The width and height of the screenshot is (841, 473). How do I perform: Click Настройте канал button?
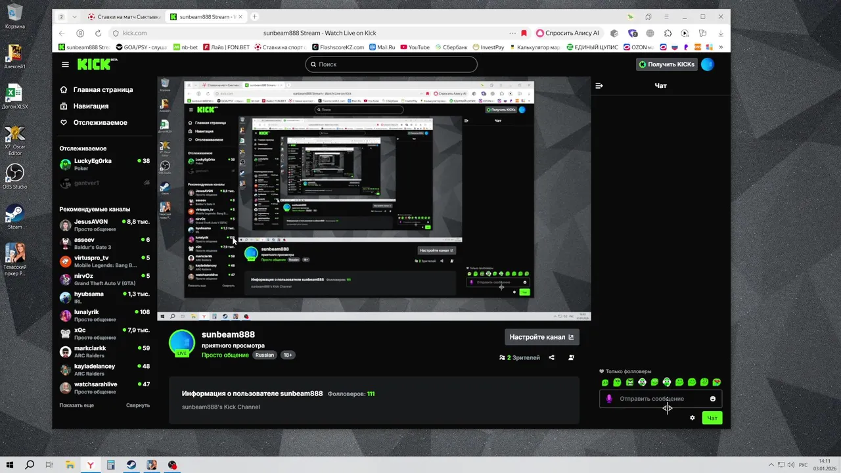[542, 337]
